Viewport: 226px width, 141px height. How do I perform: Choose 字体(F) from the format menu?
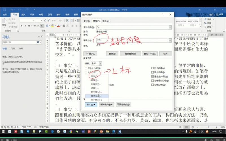(x=94, y=76)
